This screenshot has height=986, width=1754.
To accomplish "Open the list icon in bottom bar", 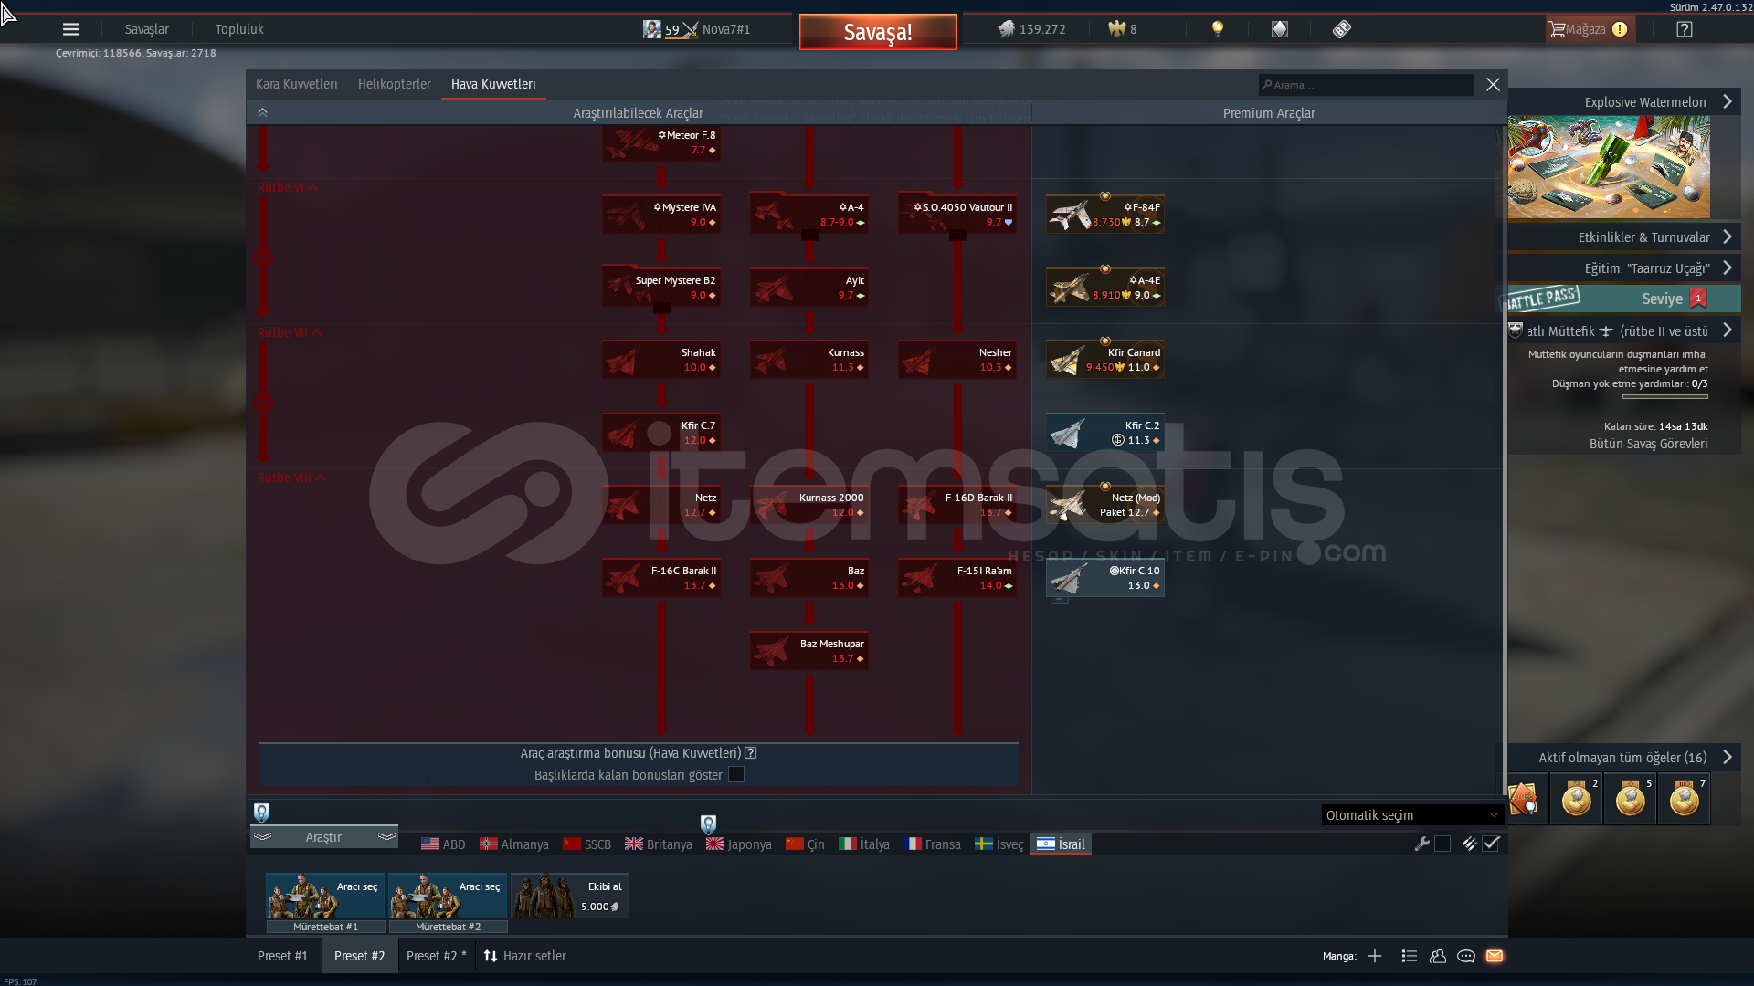I will click(1410, 956).
